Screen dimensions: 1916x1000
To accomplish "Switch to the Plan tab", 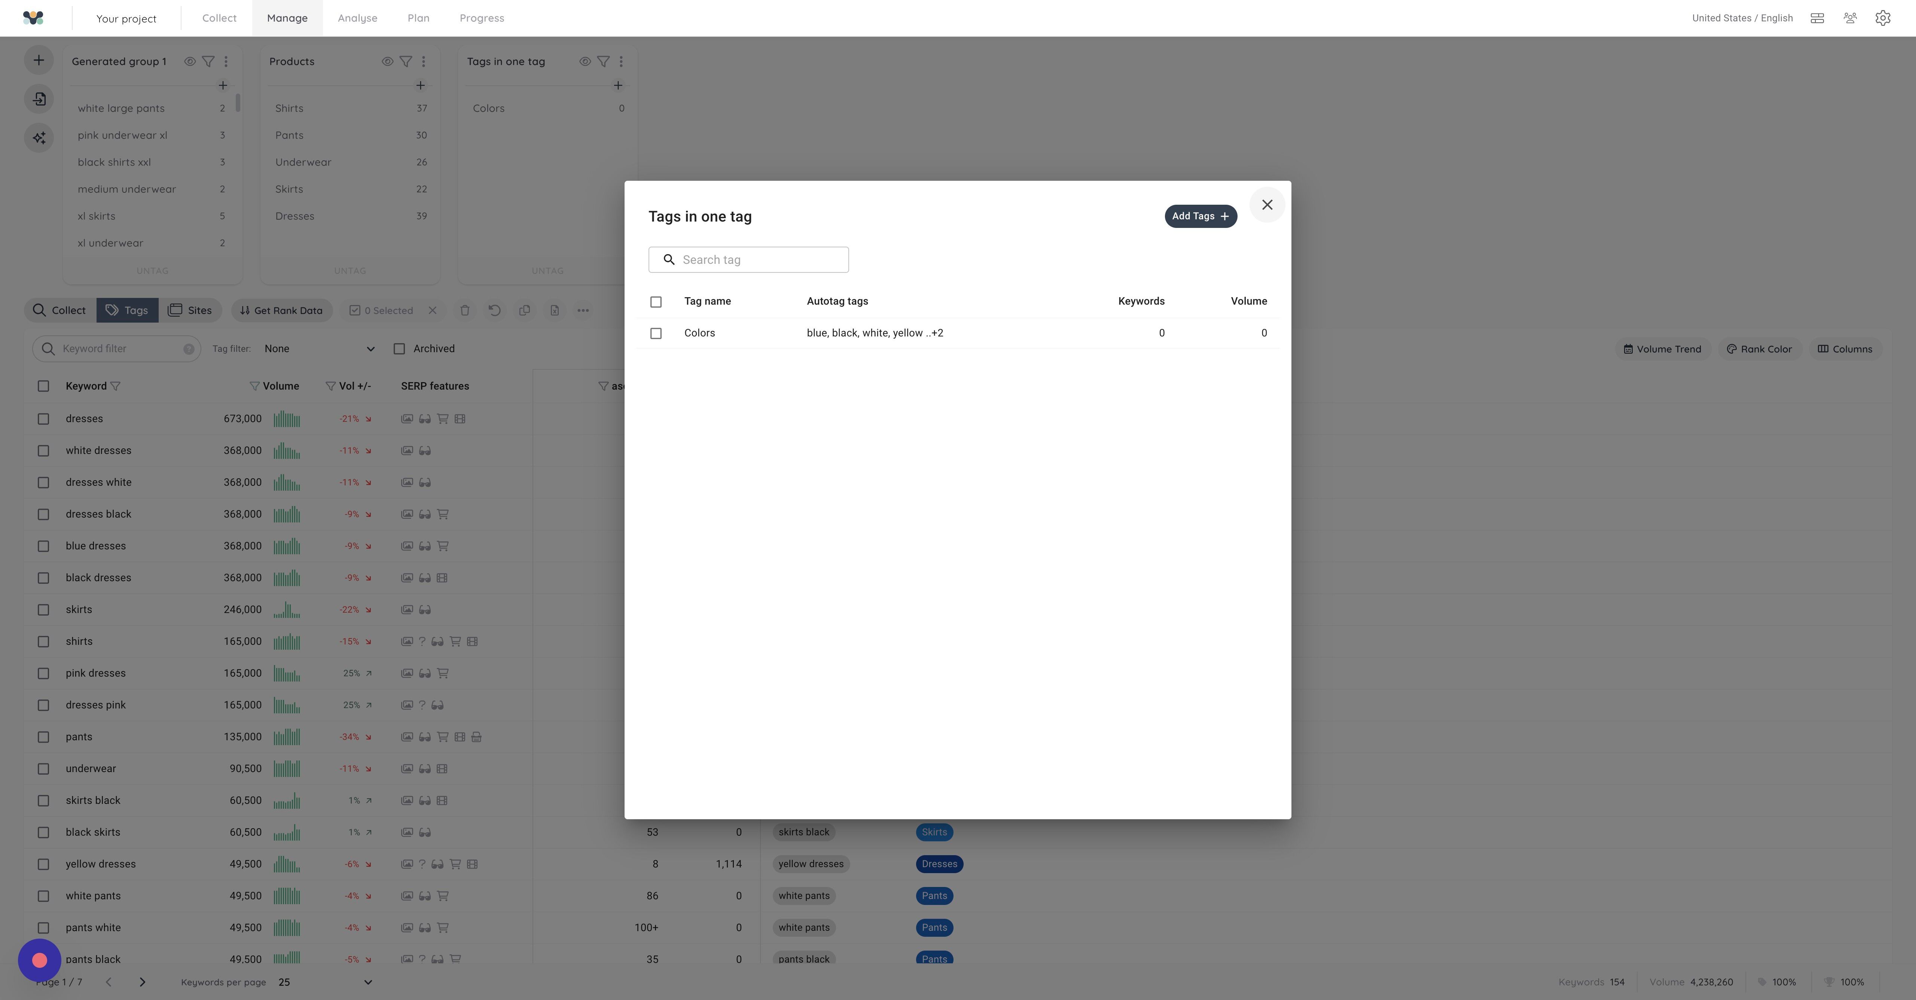I will pyautogui.click(x=418, y=18).
